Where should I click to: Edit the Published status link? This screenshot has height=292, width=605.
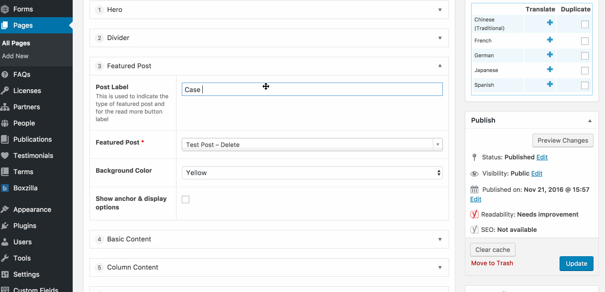pos(542,157)
